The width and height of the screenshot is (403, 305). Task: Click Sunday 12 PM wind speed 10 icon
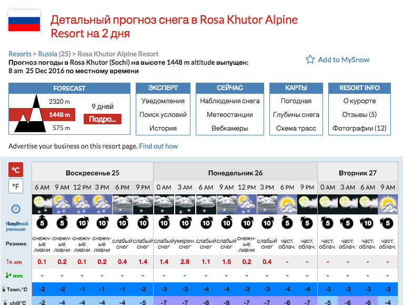click(x=82, y=223)
